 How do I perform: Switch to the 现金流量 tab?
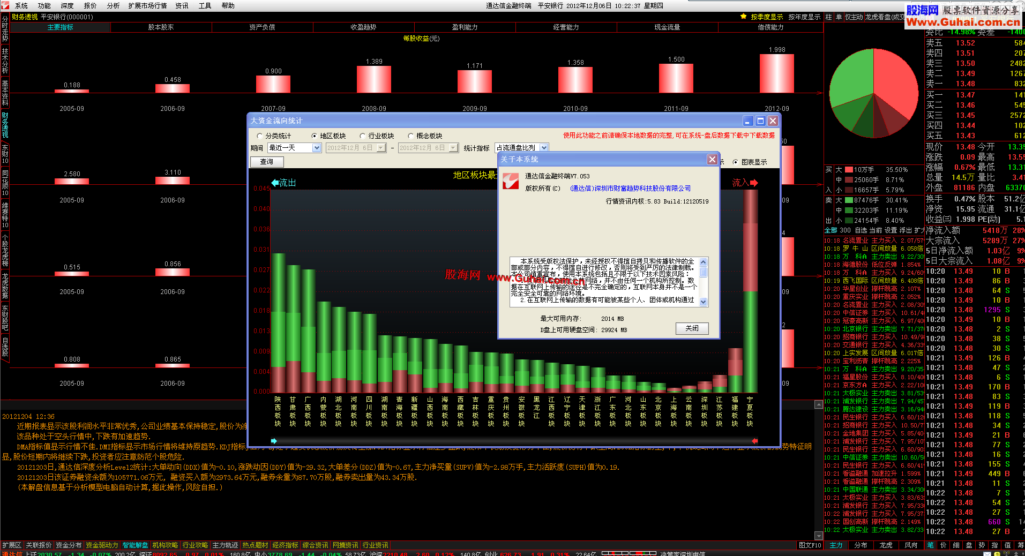coord(667,27)
